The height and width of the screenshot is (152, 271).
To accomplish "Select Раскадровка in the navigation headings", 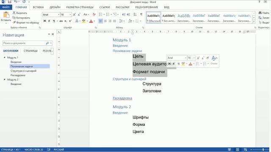I will (x=18, y=75).
